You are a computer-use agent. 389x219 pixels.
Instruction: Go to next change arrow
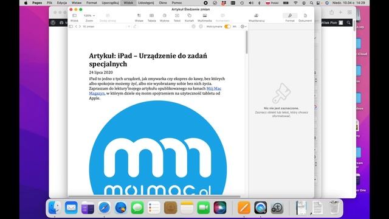point(80,27)
